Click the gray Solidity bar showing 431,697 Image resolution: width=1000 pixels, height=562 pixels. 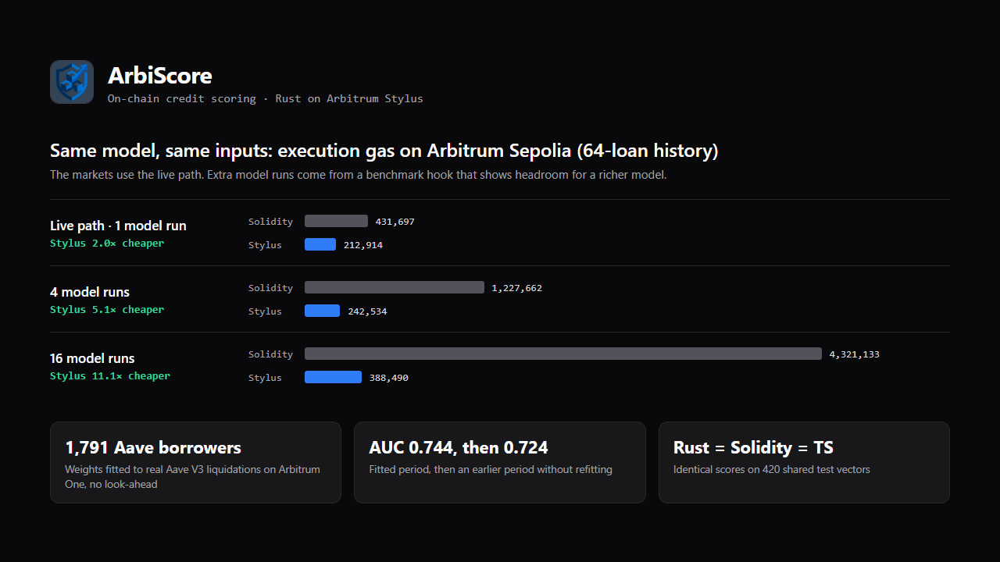336,221
